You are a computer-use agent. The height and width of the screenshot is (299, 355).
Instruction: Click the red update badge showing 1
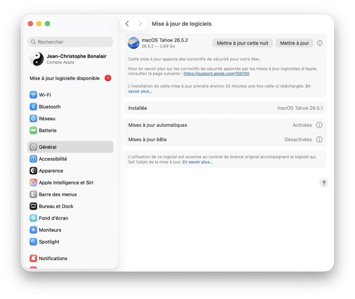tap(108, 78)
